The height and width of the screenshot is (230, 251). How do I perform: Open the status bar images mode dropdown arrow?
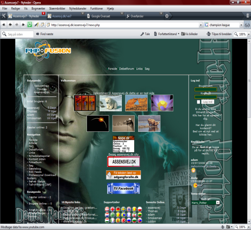232,227
